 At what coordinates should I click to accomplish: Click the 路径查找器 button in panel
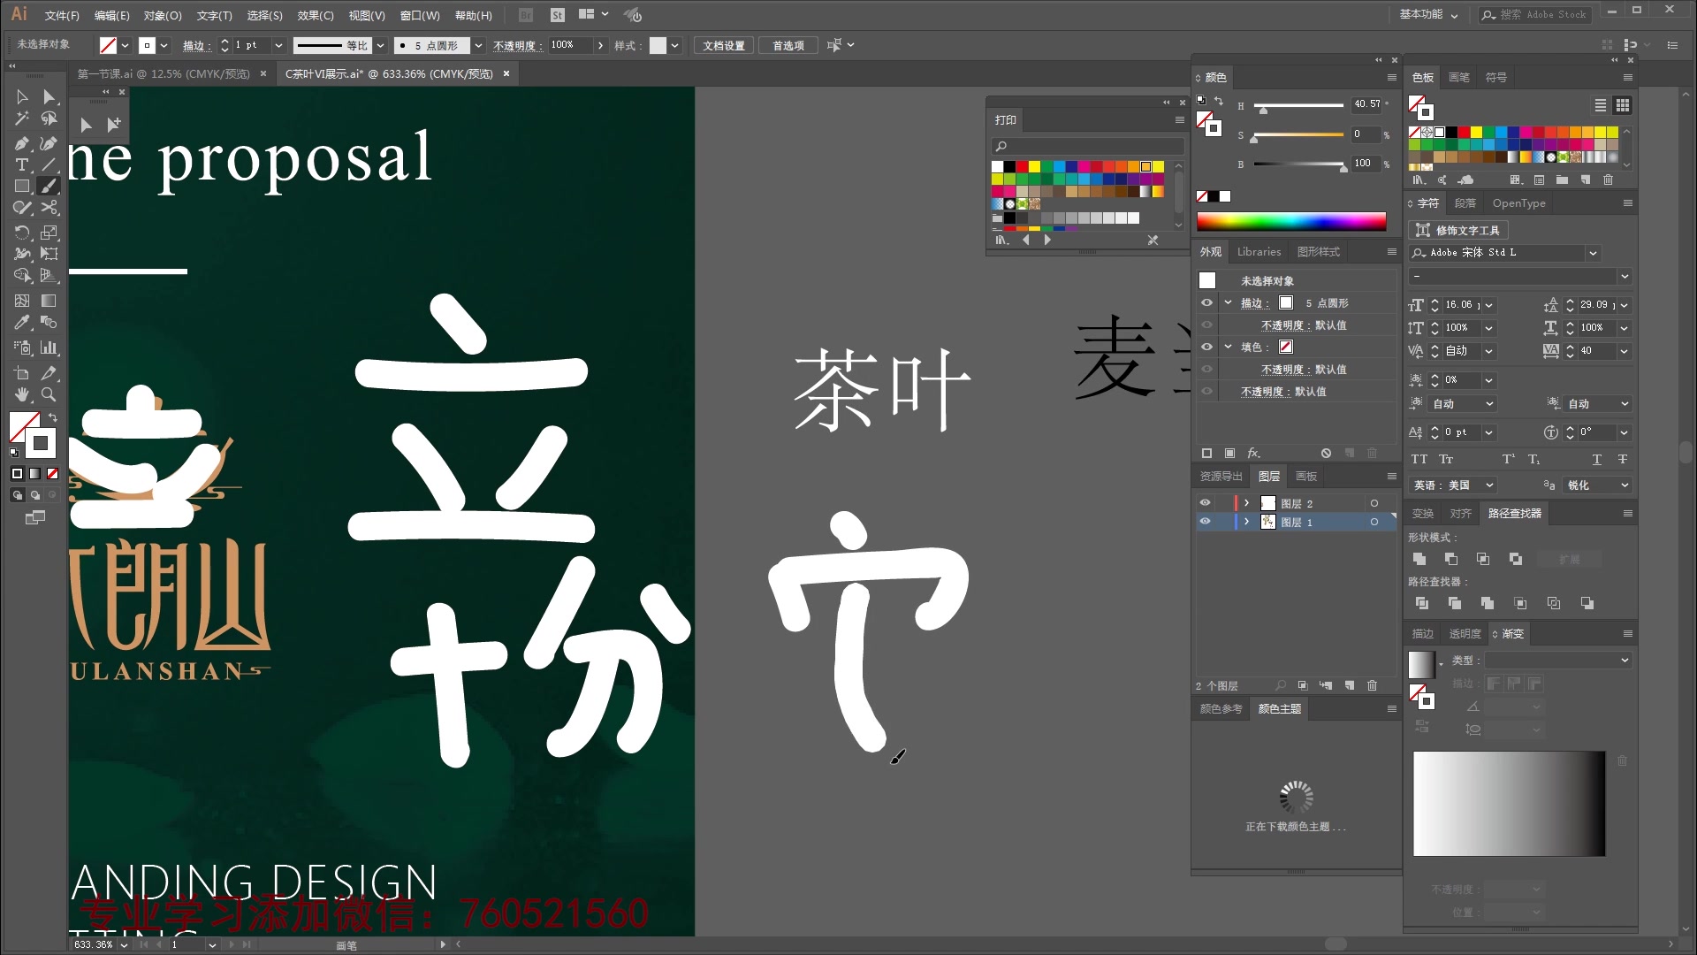click(x=1515, y=513)
